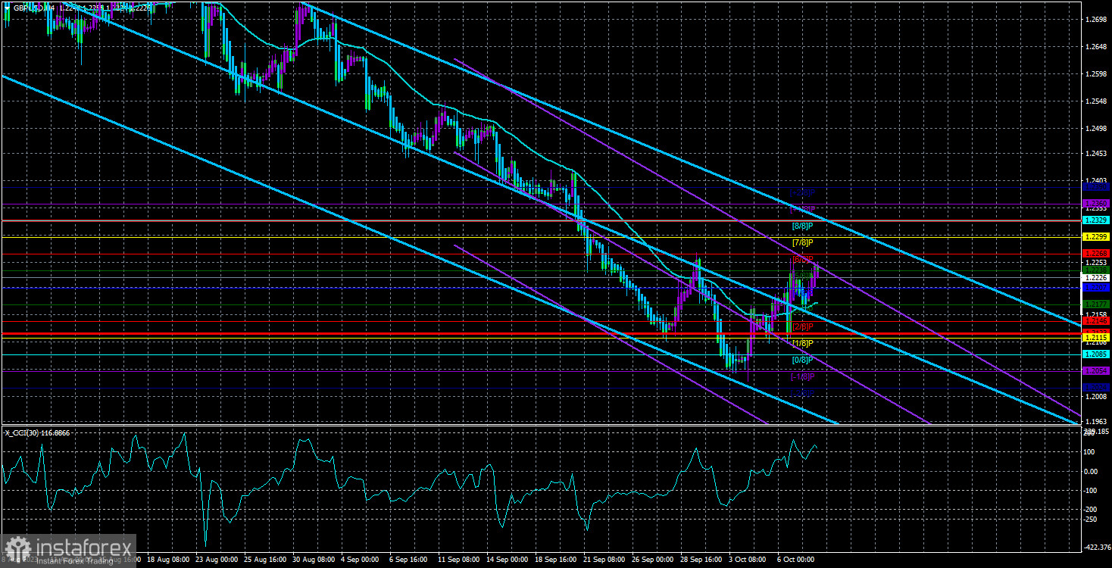
Task: Click the purple 1.2360 price tag
Action: pos(1096,204)
